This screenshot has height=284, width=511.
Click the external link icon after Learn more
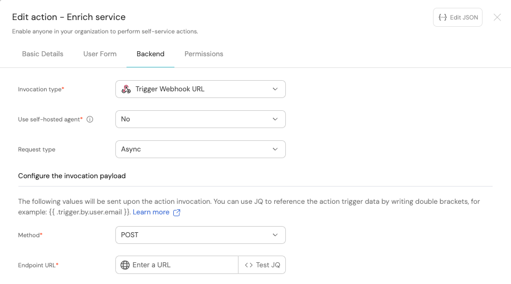(177, 212)
